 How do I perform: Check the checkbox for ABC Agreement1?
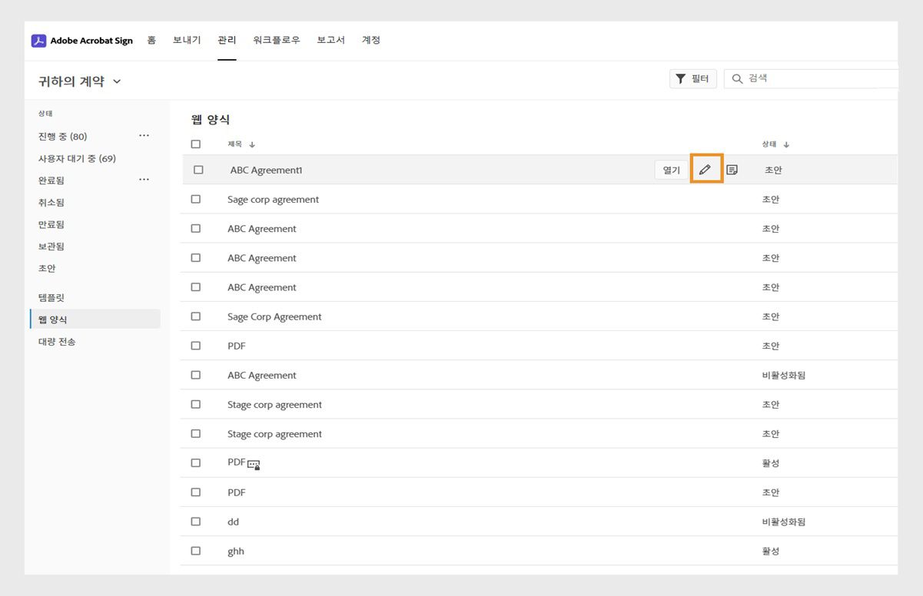coord(195,170)
